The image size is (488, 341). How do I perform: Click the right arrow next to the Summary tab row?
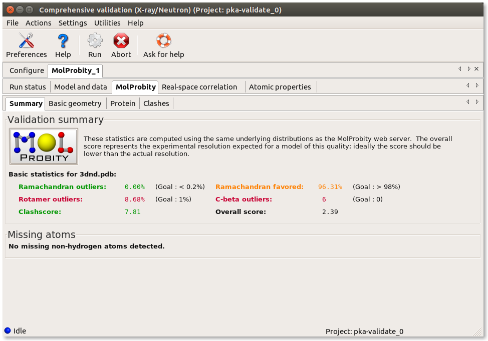tap(477, 101)
